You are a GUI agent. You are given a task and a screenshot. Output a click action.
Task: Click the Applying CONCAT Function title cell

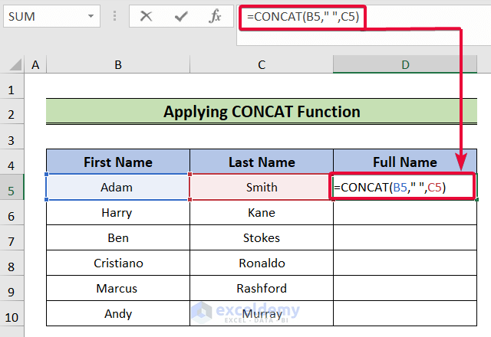coord(262,112)
